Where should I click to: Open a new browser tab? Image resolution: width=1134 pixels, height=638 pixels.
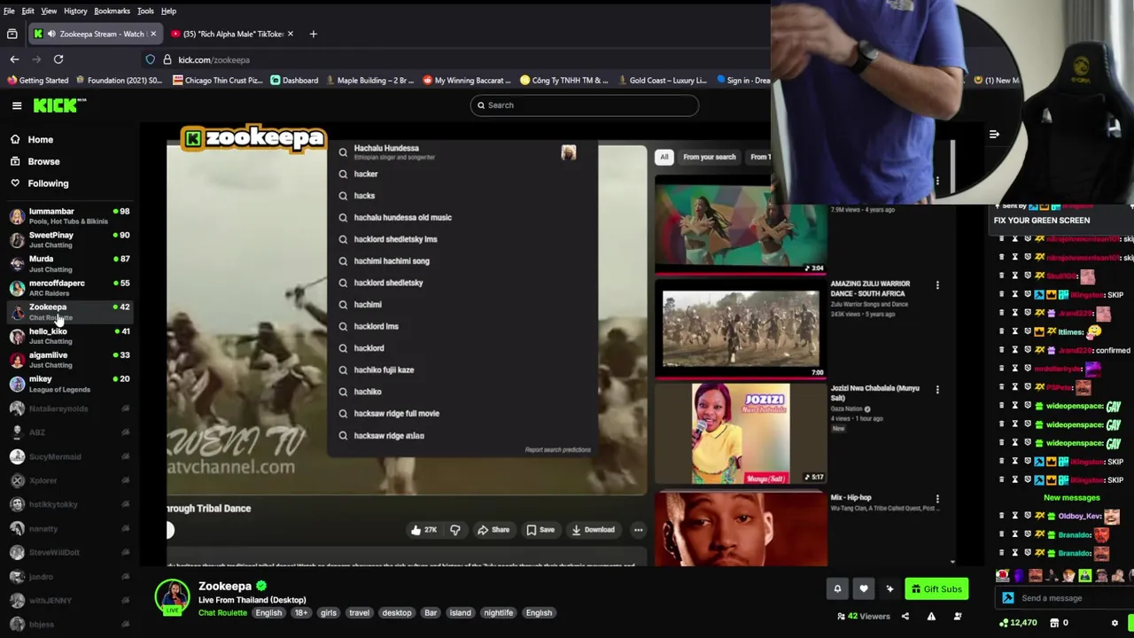(x=313, y=34)
